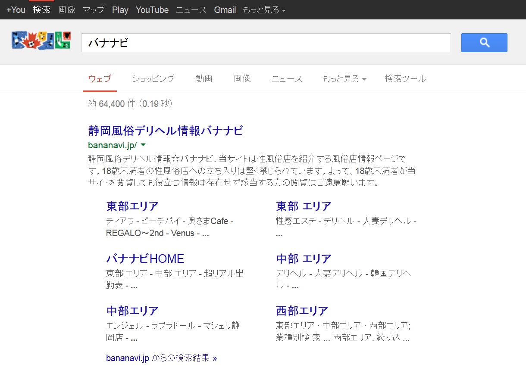The height and width of the screenshot is (380, 526).
Task: Open YouTube in the top bar
Action: point(152,9)
